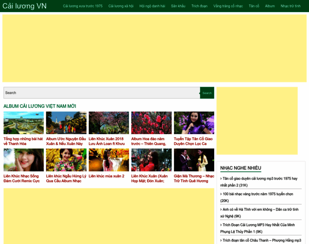The height and width of the screenshot is (244, 309).
Task: Open Liên Khúc Xuân 2018 thumbnail
Action: point(109,123)
